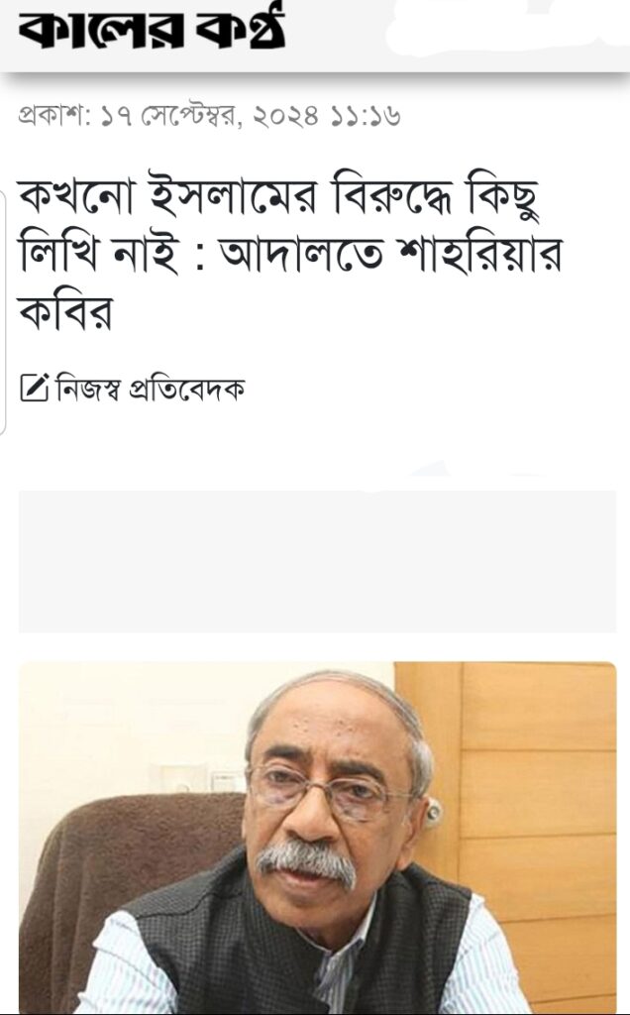The image size is (630, 1015).
Task: Click the words লিখি নাই in the headline
Action: (99, 255)
